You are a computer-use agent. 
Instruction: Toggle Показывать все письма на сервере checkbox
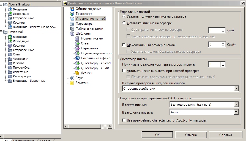pos(128,77)
